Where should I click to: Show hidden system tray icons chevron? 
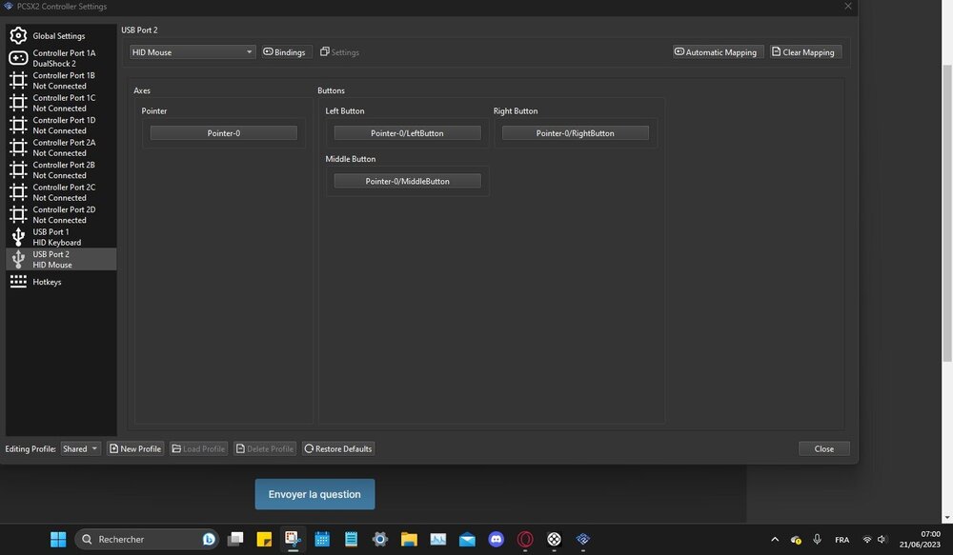(x=774, y=539)
